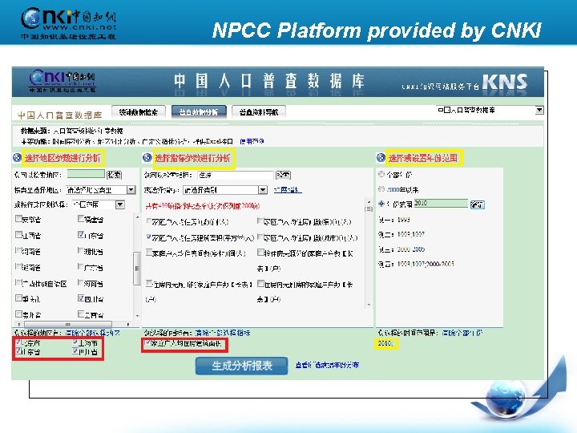This screenshot has height=433, width=577.
Task: Click the CNKI logo in the database banner
Action: point(63,81)
